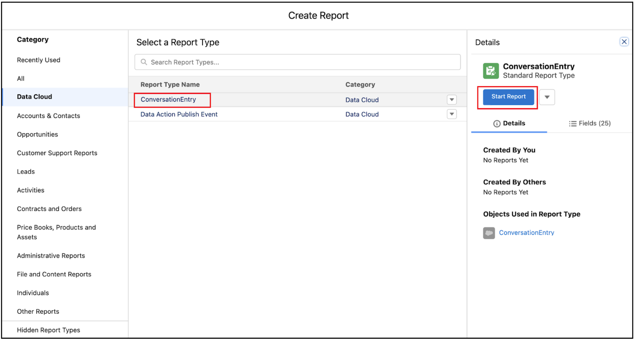Open dropdown arrow in ConversationEntry row
This screenshot has width=635, height=339.
pyautogui.click(x=451, y=100)
